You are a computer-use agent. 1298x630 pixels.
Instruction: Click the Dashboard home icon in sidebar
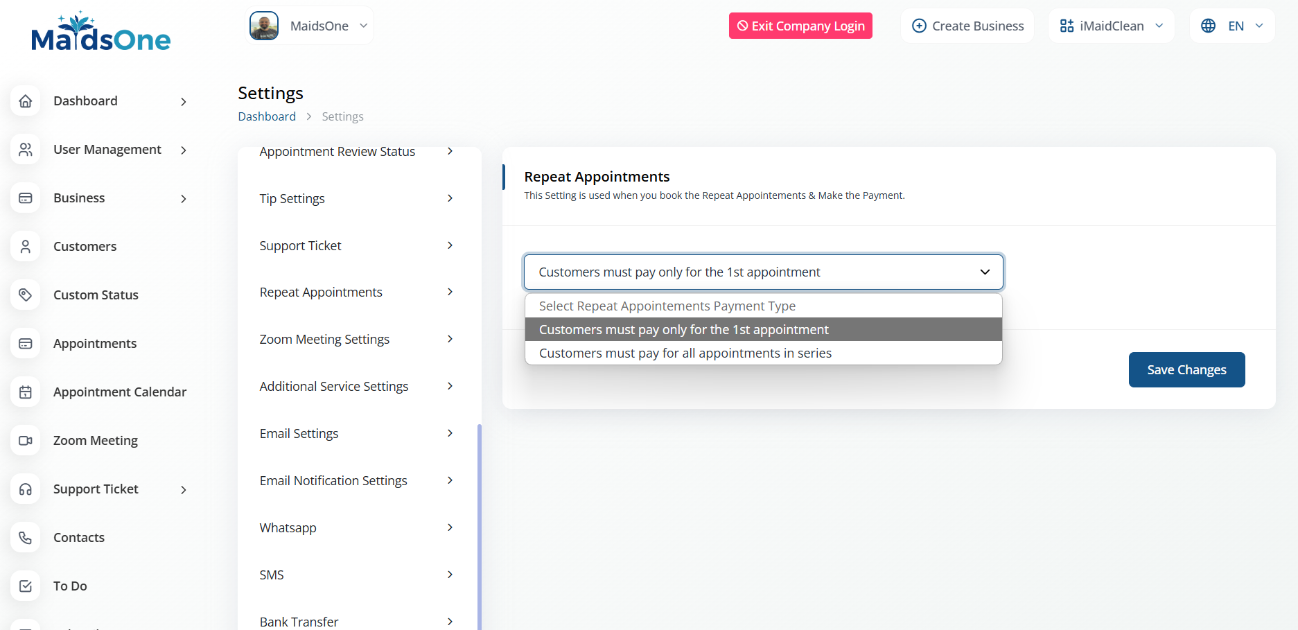point(26,101)
